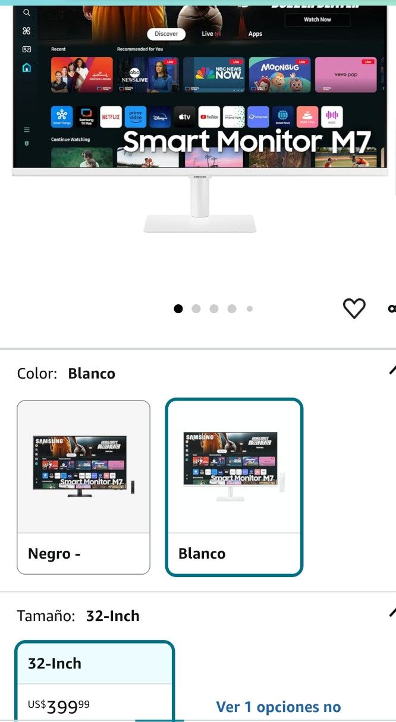Tap the Disney+ icon in the product image
Viewport: 396px width, 722px height.
[160, 117]
